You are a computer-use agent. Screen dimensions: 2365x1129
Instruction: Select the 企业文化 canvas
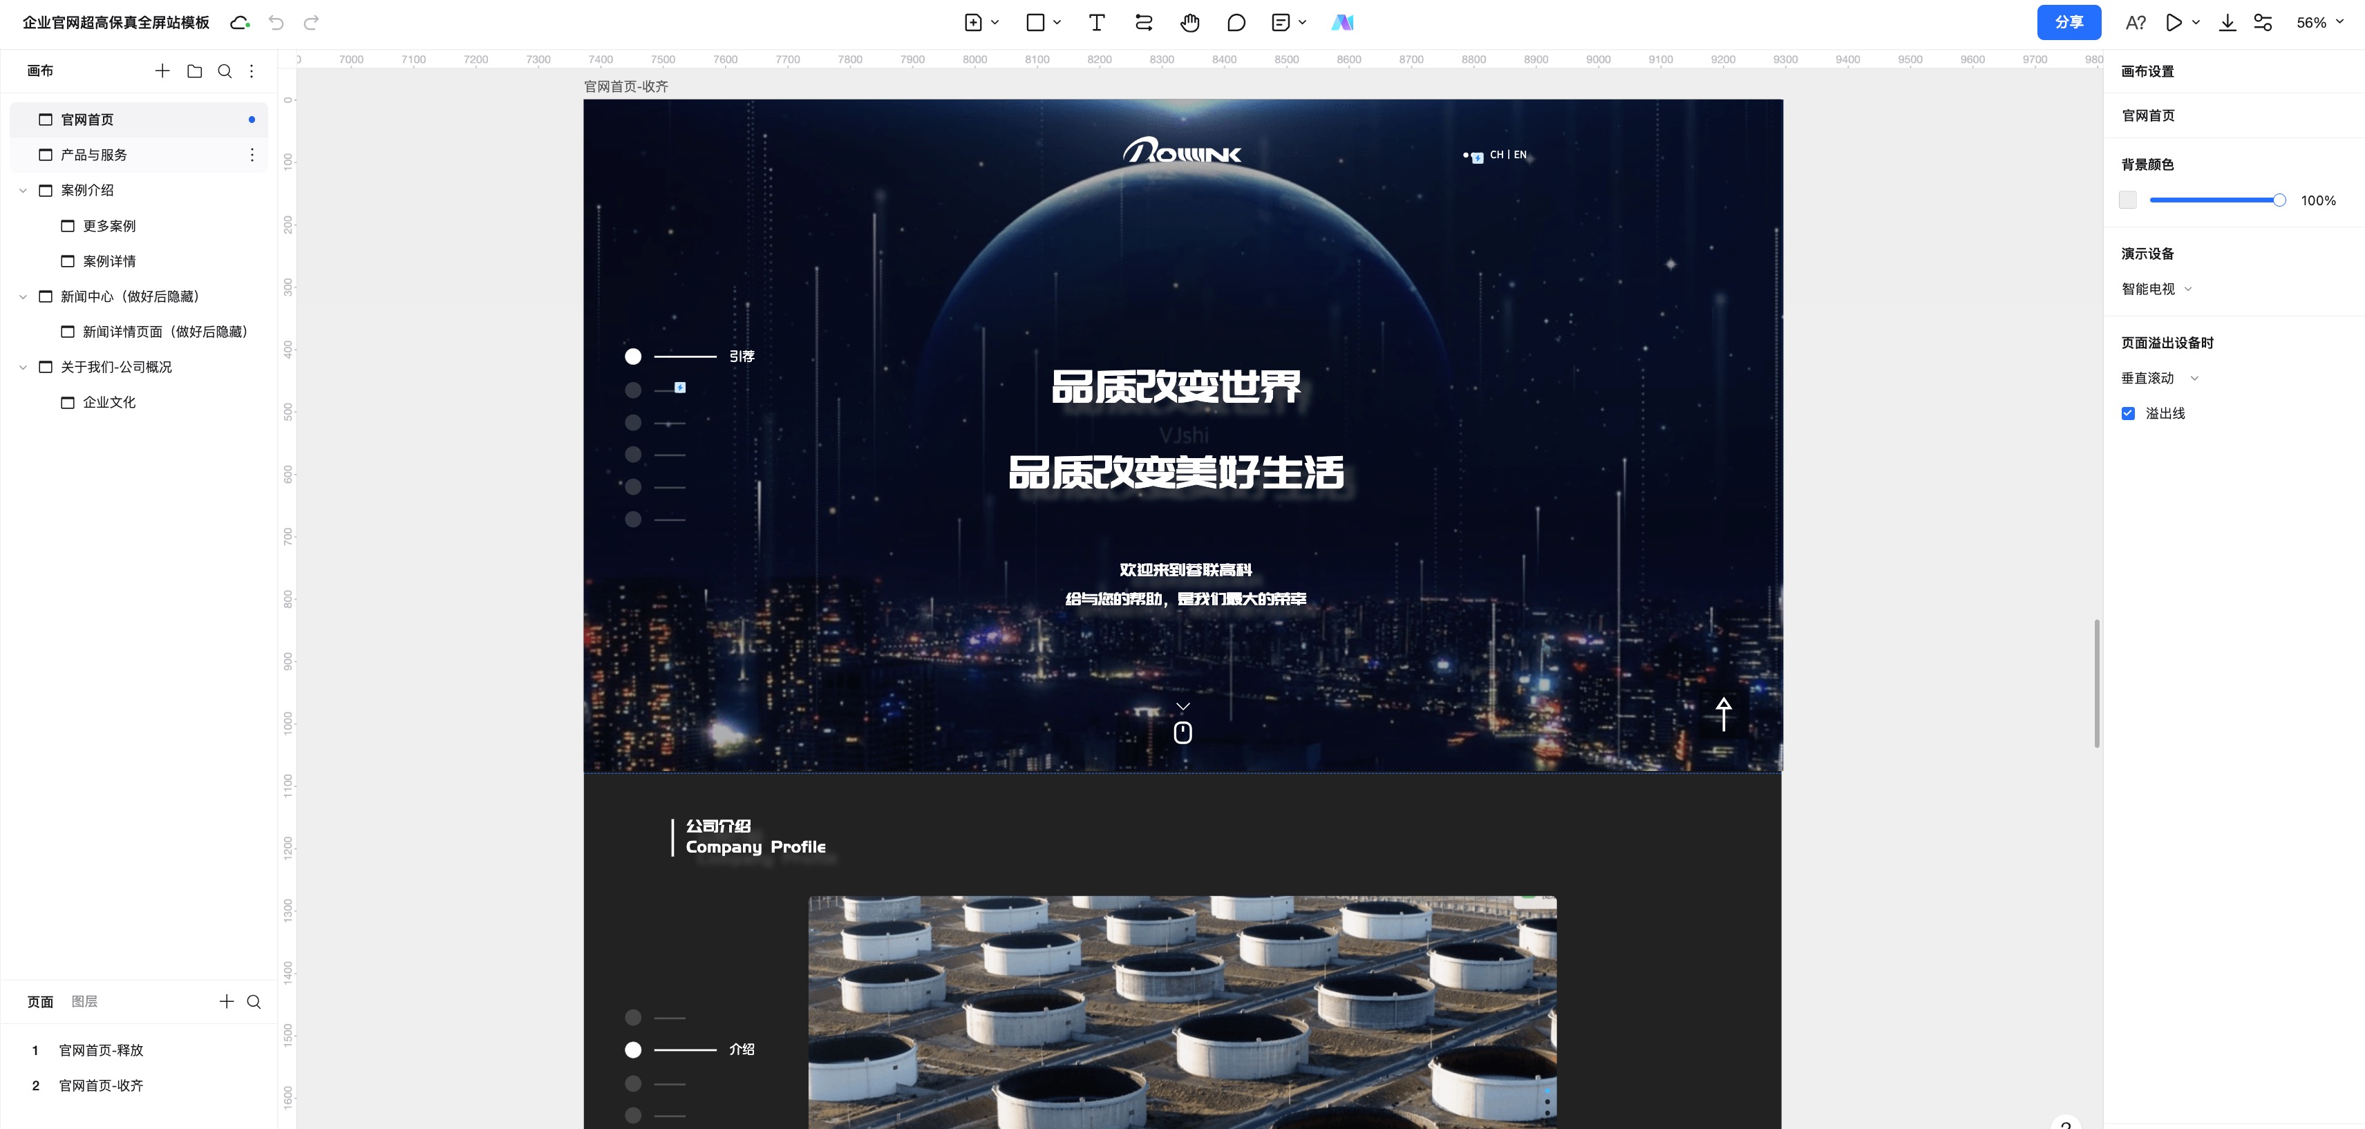coord(109,403)
